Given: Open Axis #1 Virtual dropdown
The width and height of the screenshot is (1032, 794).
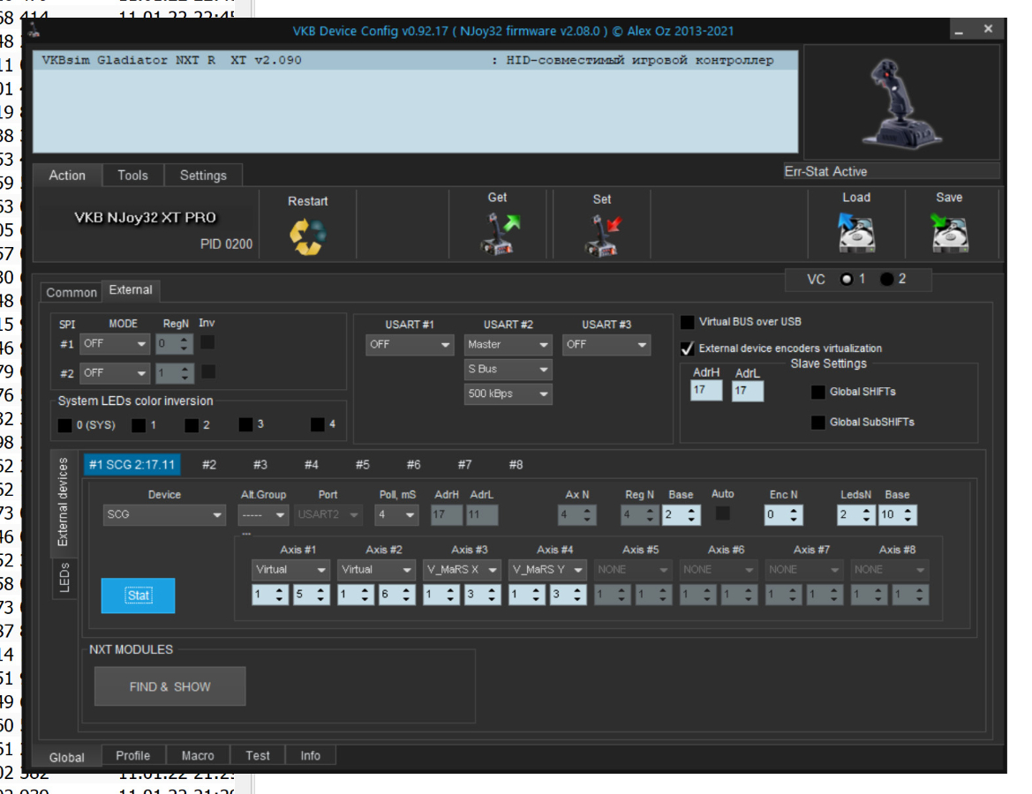Looking at the screenshot, I should 290,570.
